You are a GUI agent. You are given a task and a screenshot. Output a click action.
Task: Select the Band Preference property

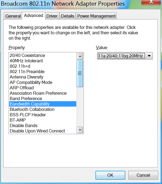pos(43,98)
